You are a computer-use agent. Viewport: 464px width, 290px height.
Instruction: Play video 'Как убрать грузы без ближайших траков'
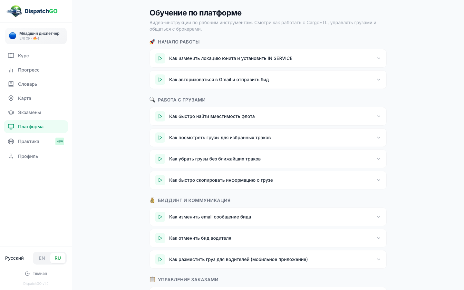pos(160,159)
